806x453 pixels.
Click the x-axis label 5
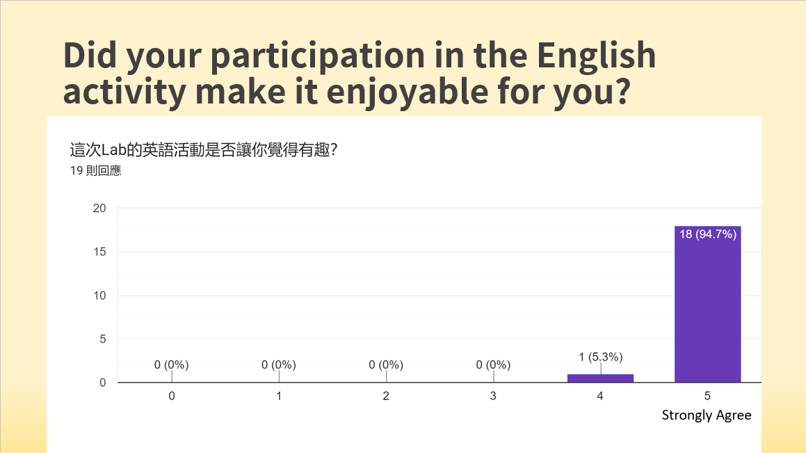coord(707,396)
